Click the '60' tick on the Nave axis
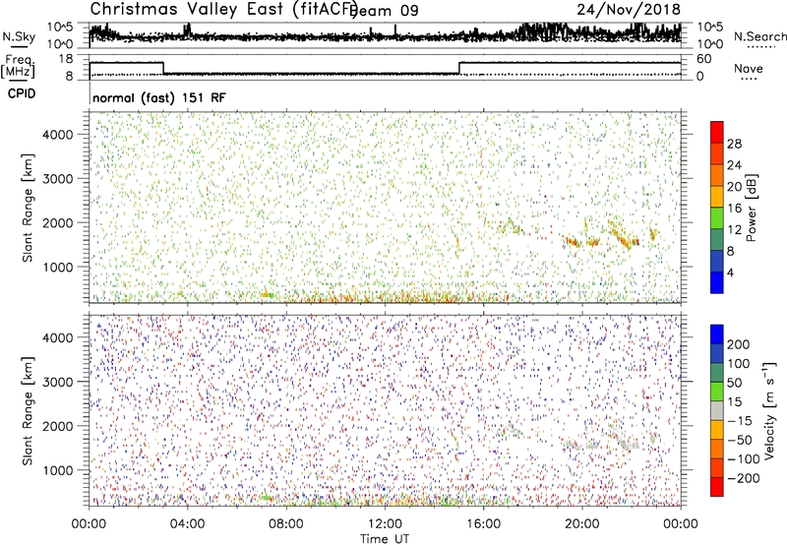Image resolution: width=787 pixels, height=545 pixels. [703, 59]
